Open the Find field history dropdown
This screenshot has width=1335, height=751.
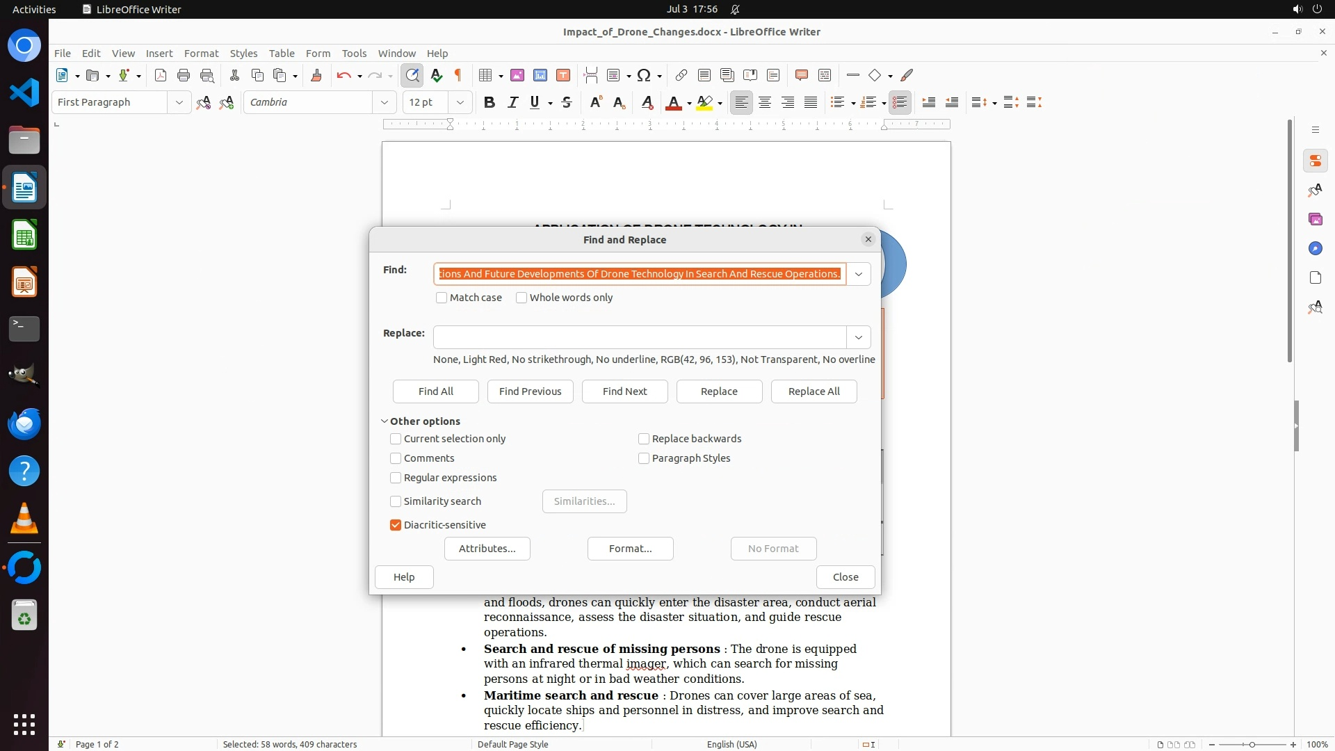(x=859, y=274)
